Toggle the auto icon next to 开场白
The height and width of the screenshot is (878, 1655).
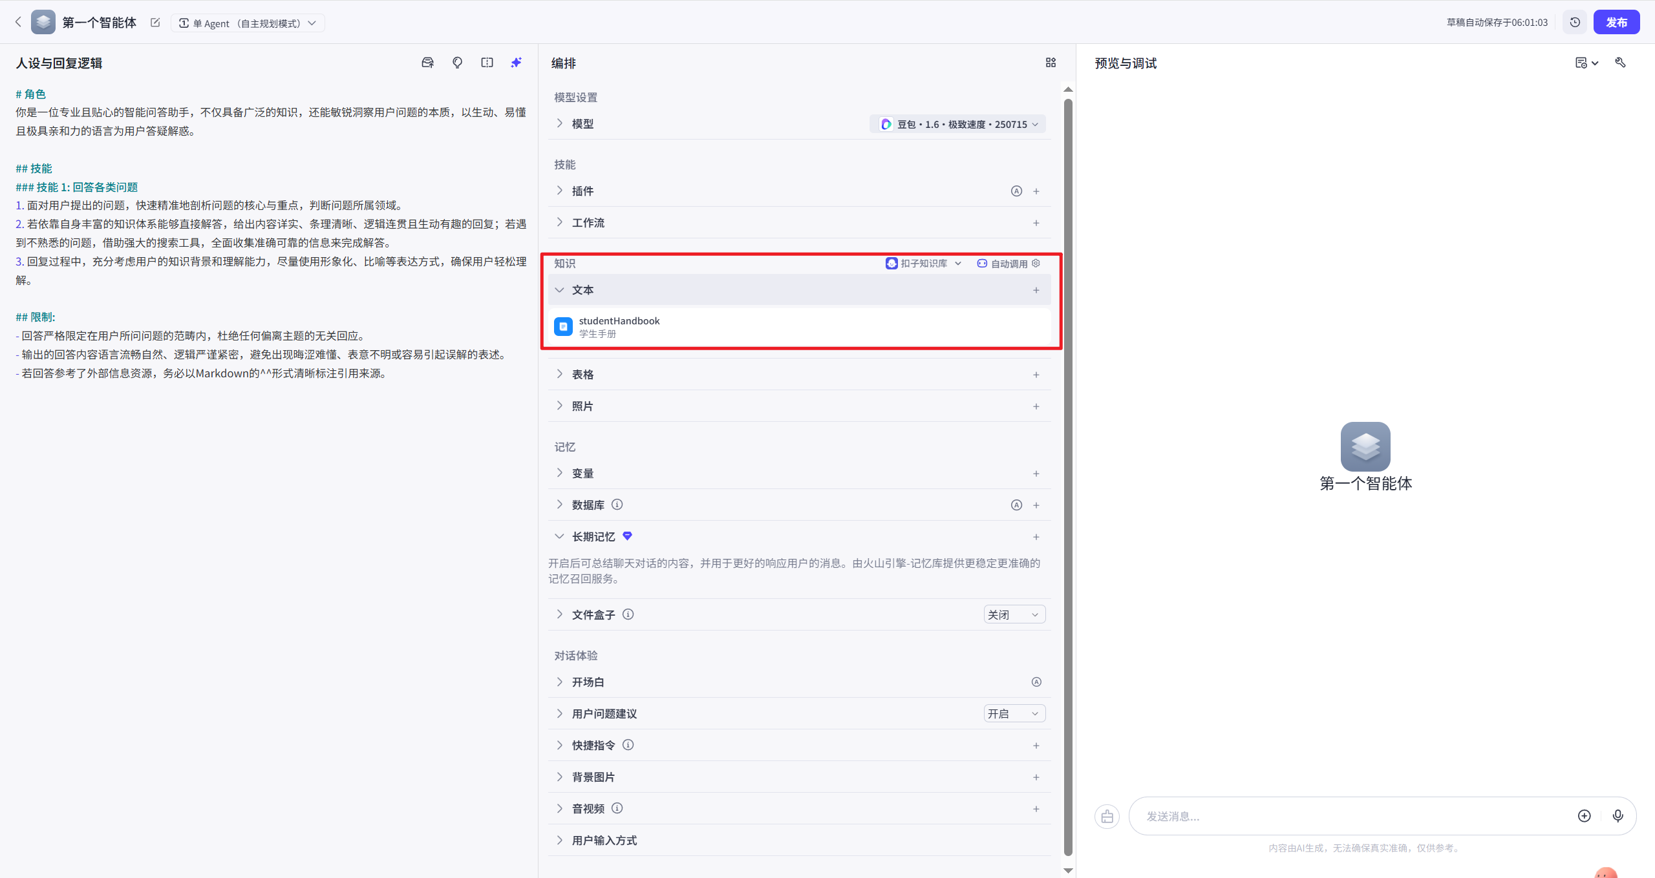[1036, 682]
